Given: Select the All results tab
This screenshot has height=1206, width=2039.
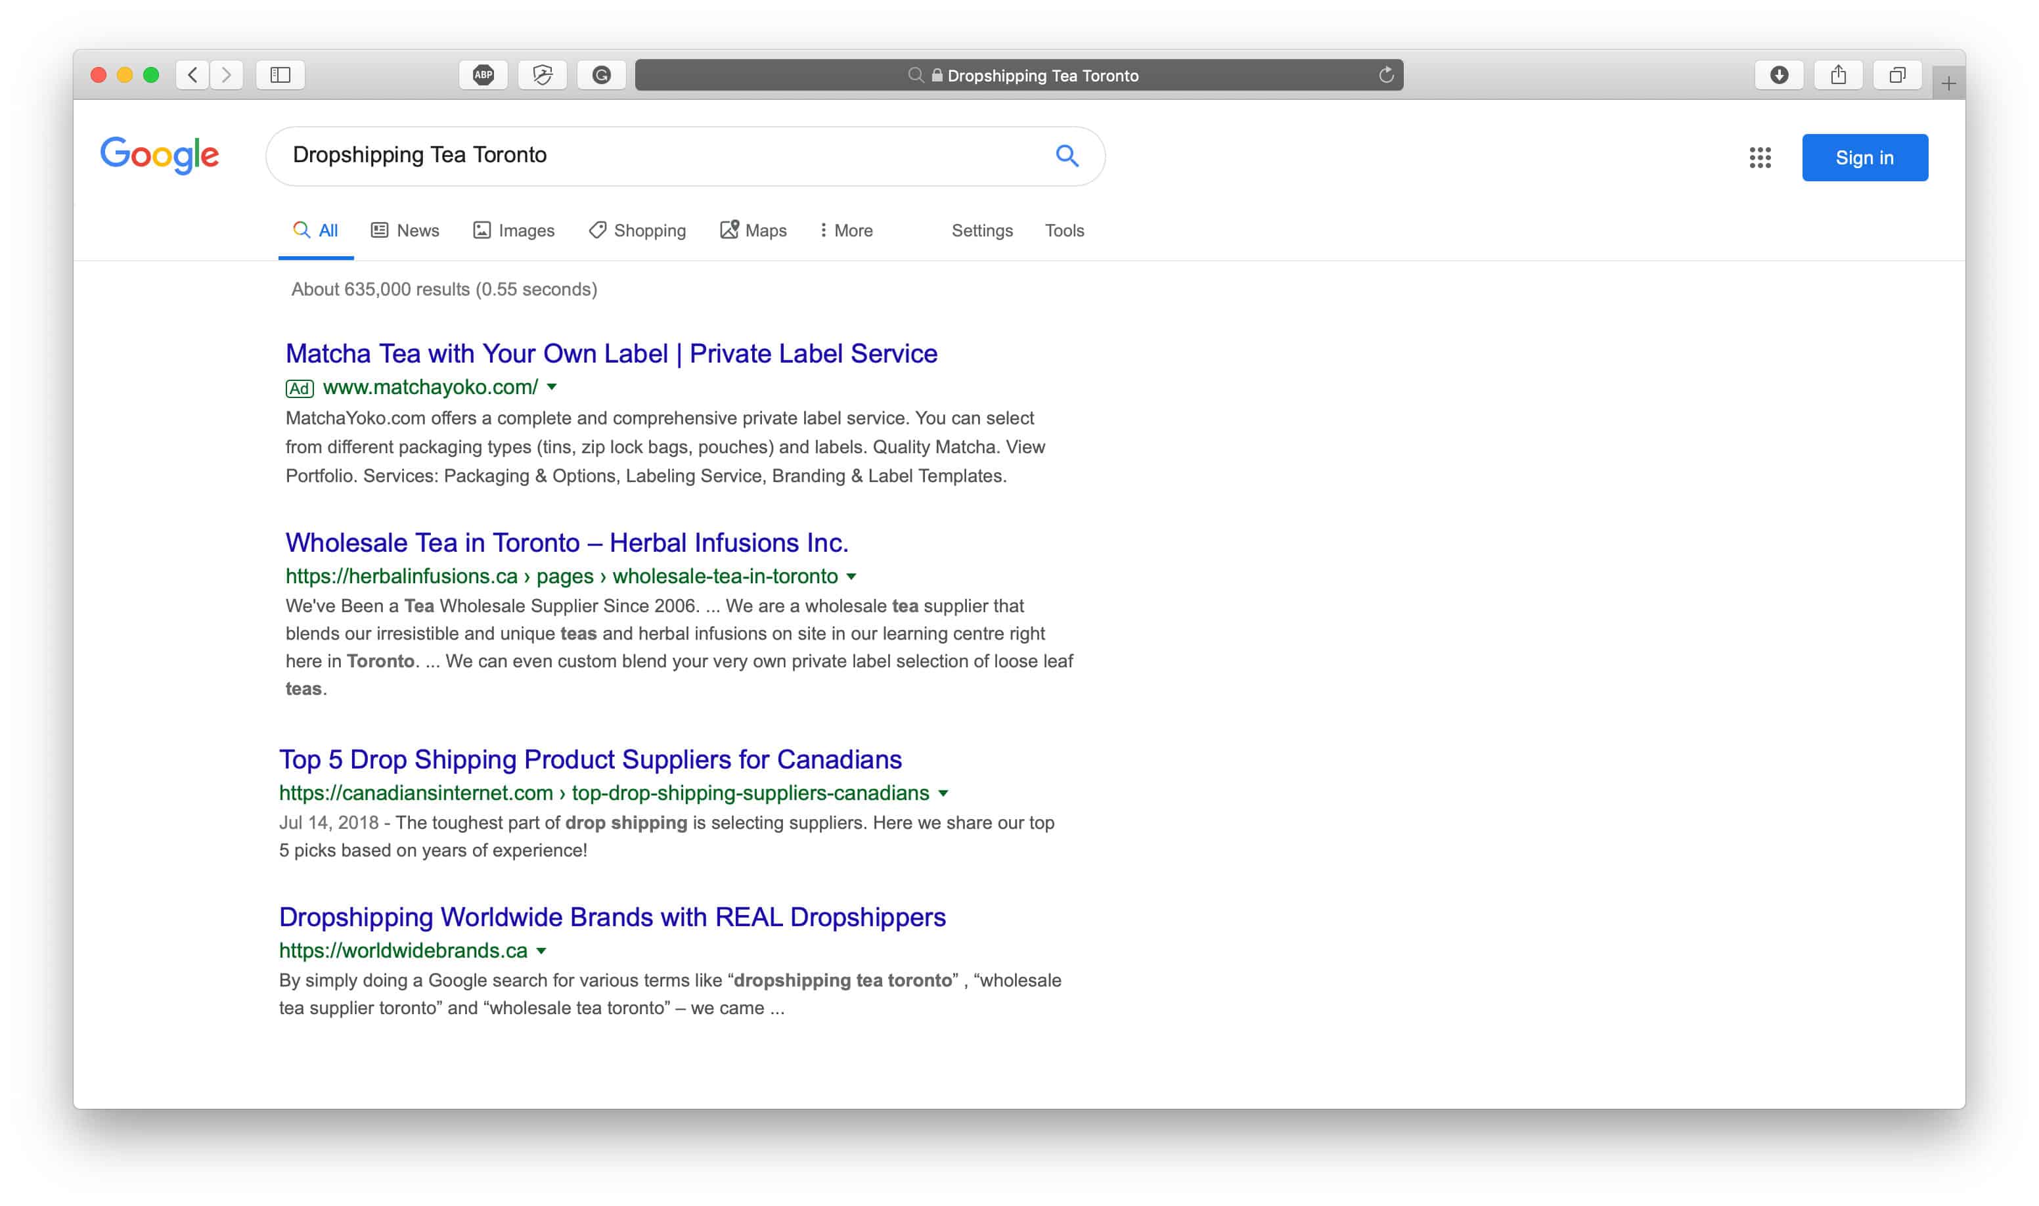Looking at the screenshot, I should click(x=315, y=231).
